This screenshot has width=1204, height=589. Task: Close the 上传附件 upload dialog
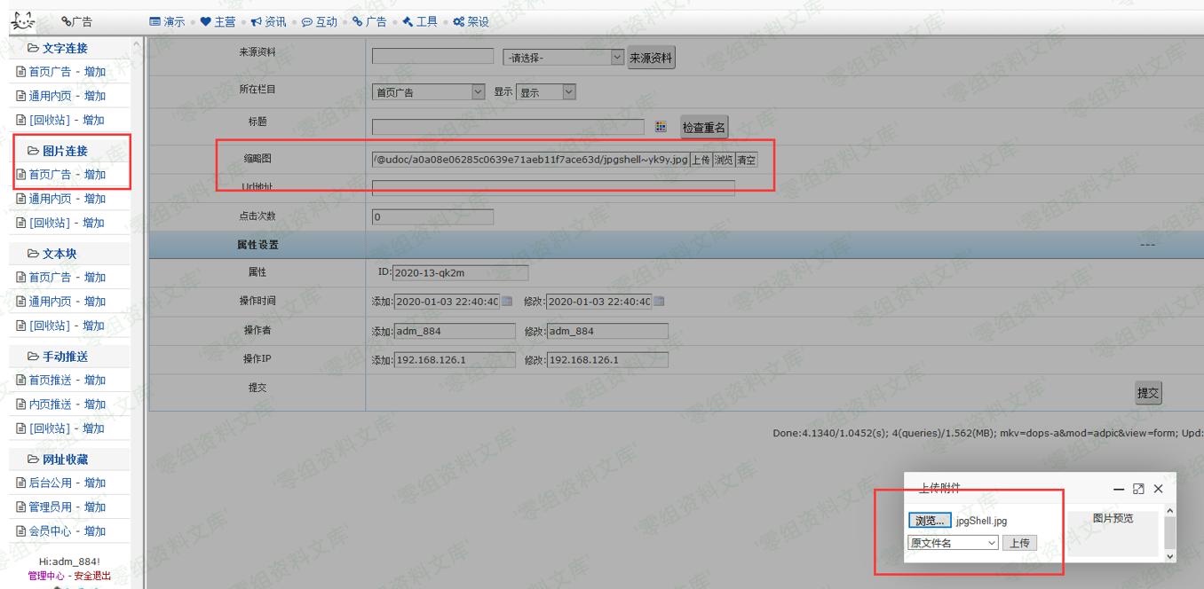coord(1158,489)
